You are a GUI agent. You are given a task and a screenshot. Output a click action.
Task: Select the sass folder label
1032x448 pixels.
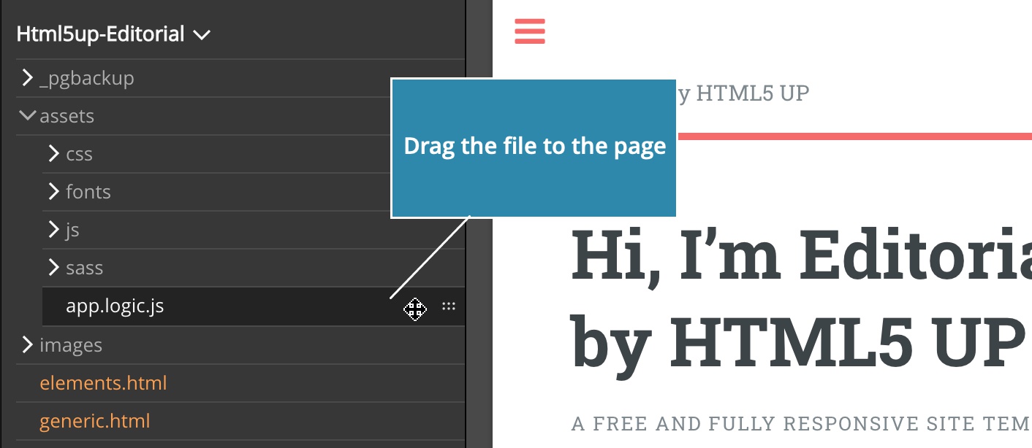(84, 268)
